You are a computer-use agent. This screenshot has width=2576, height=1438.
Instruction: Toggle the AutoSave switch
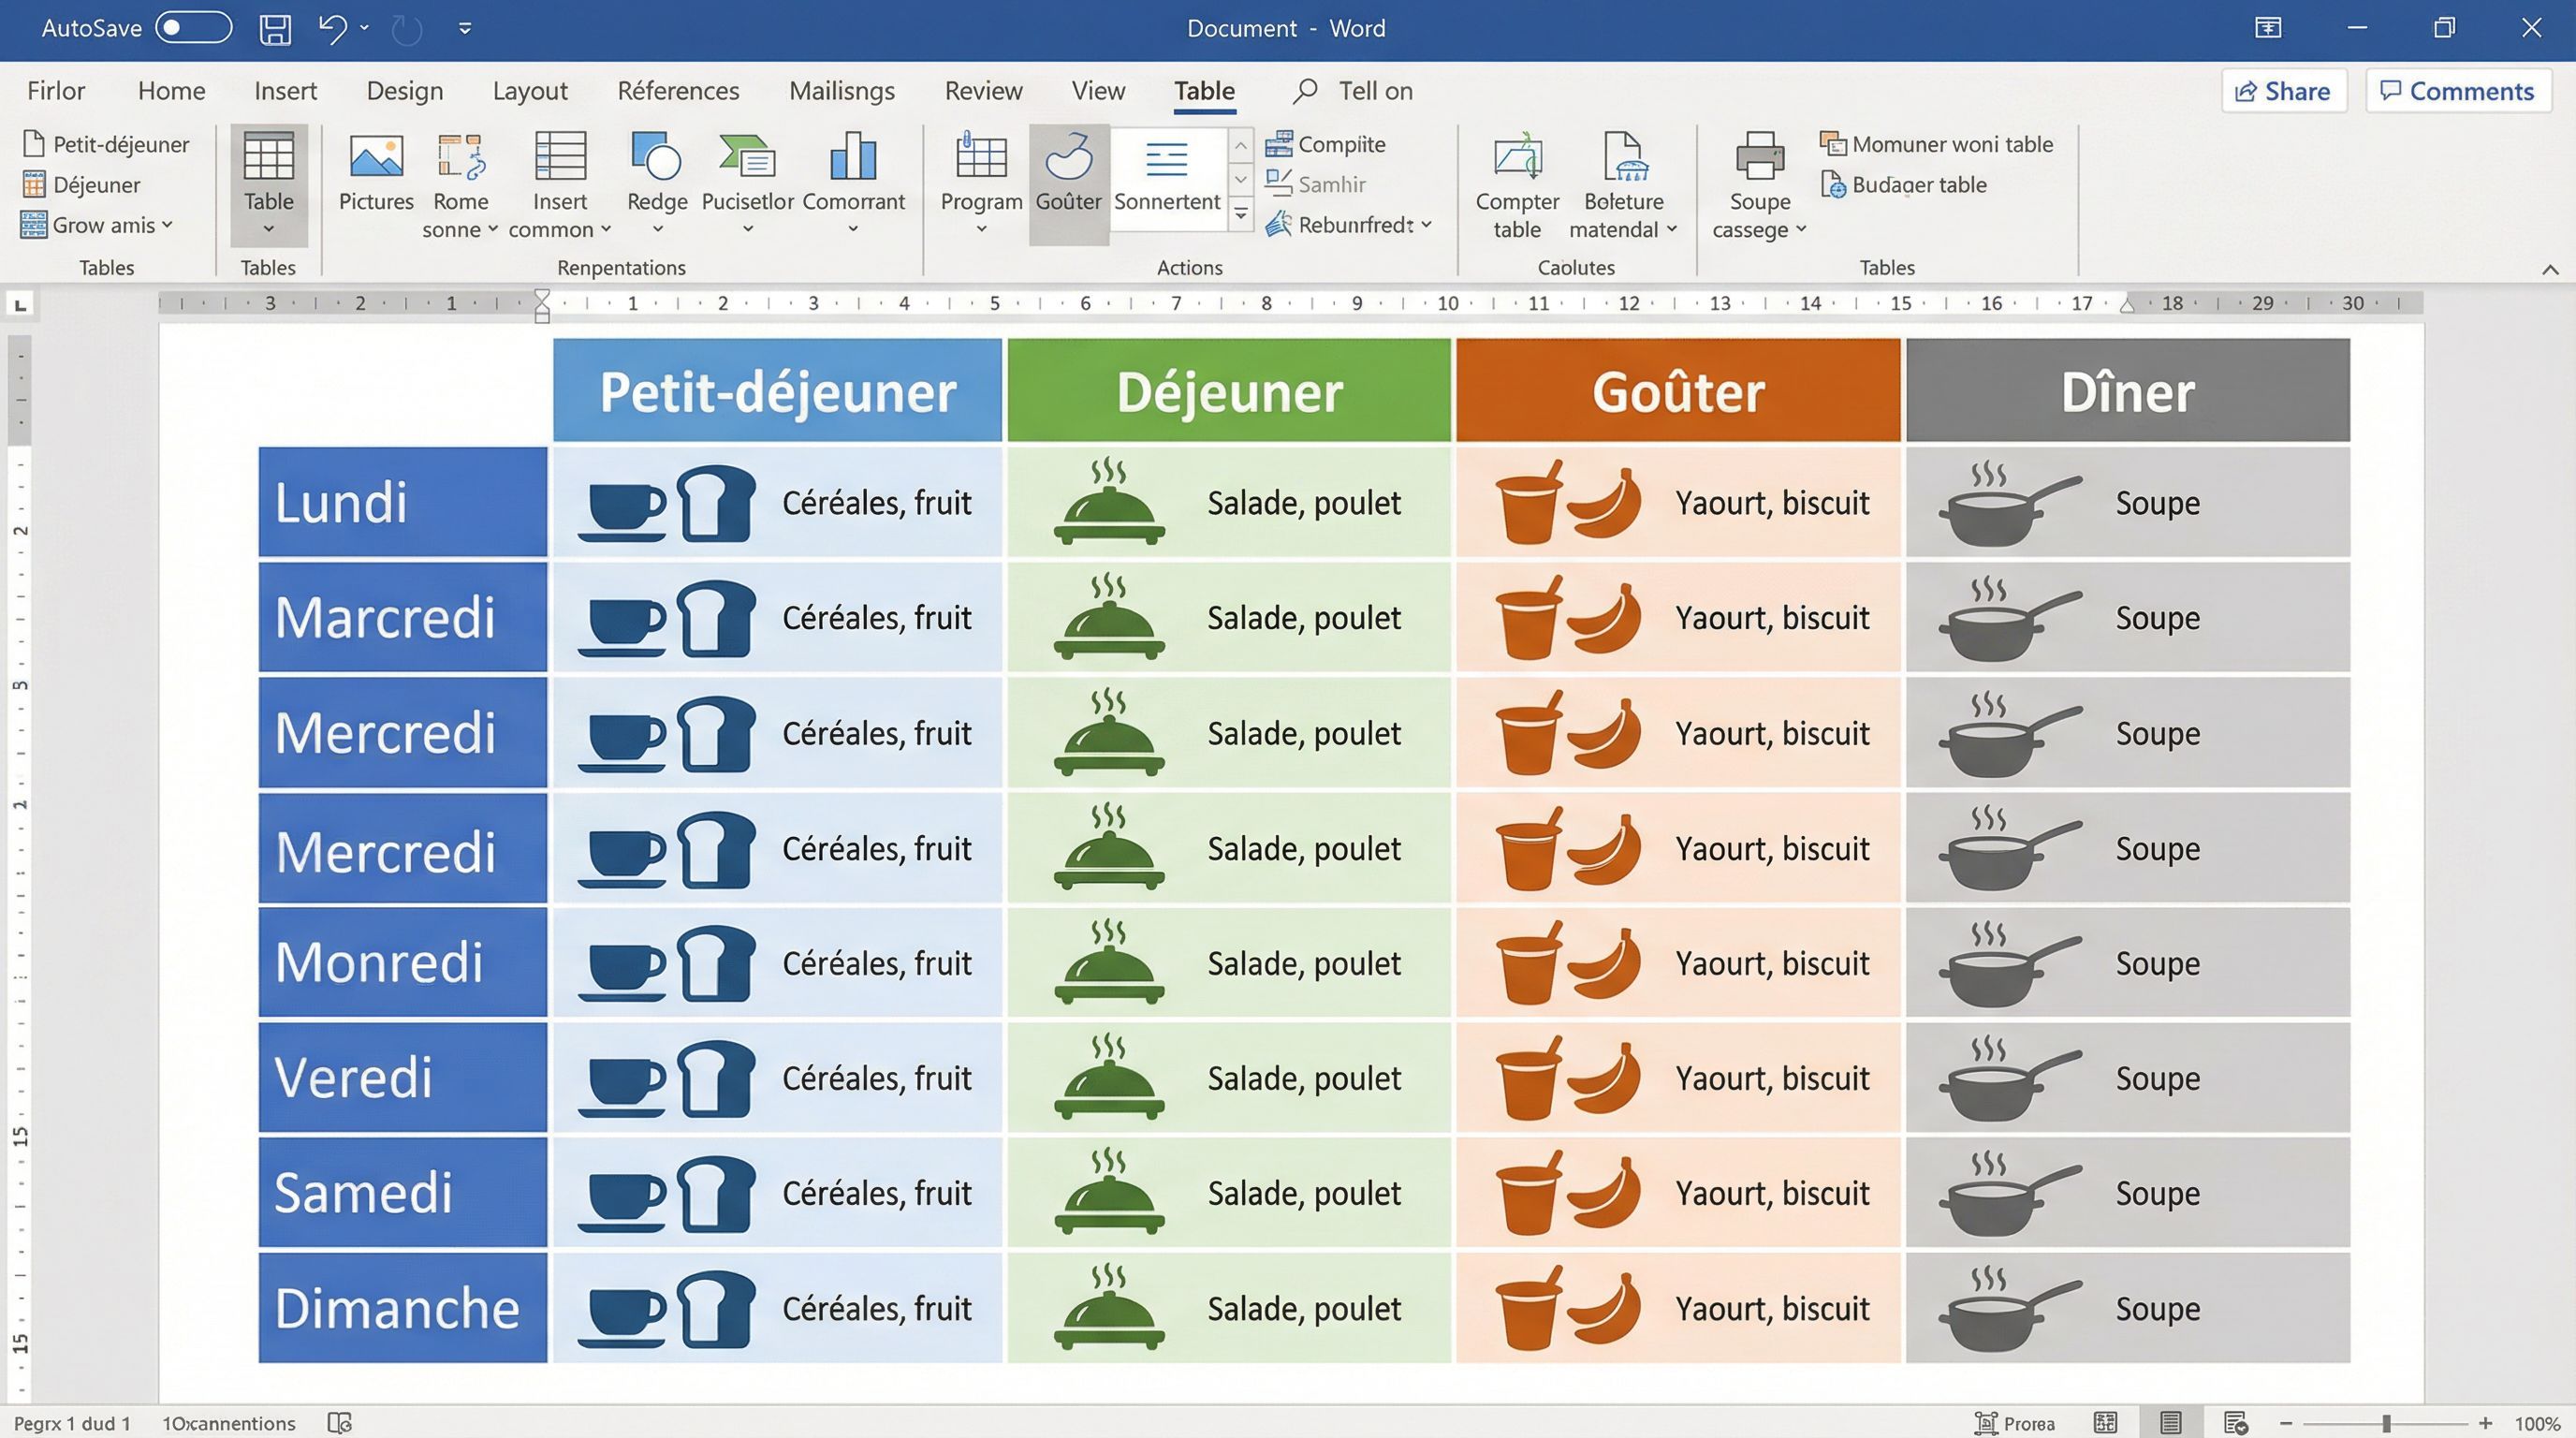(193, 28)
